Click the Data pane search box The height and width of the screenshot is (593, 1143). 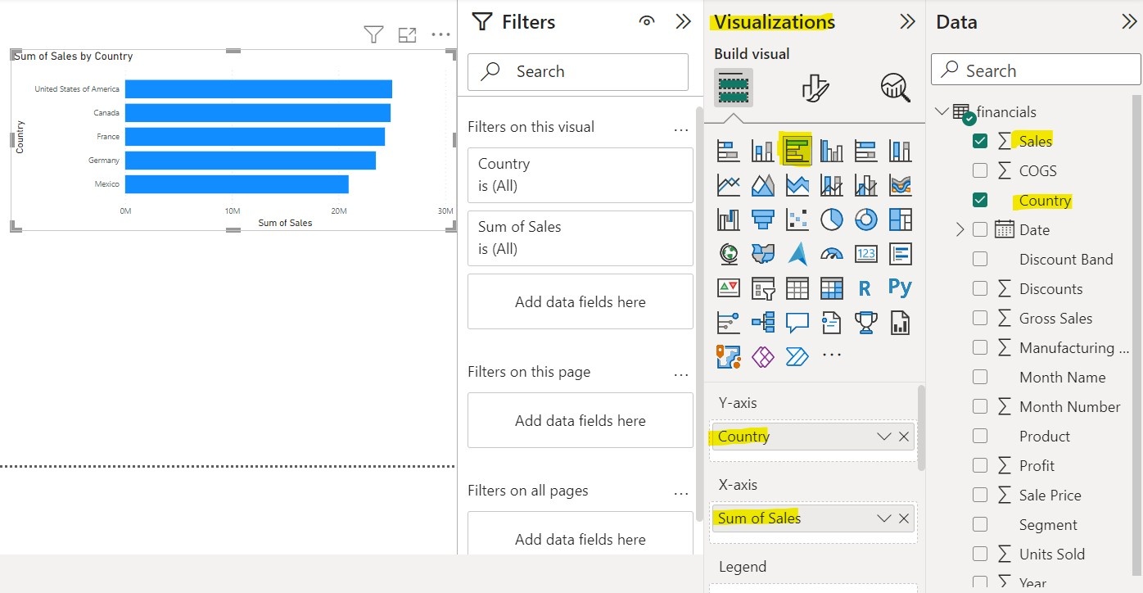(1034, 70)
